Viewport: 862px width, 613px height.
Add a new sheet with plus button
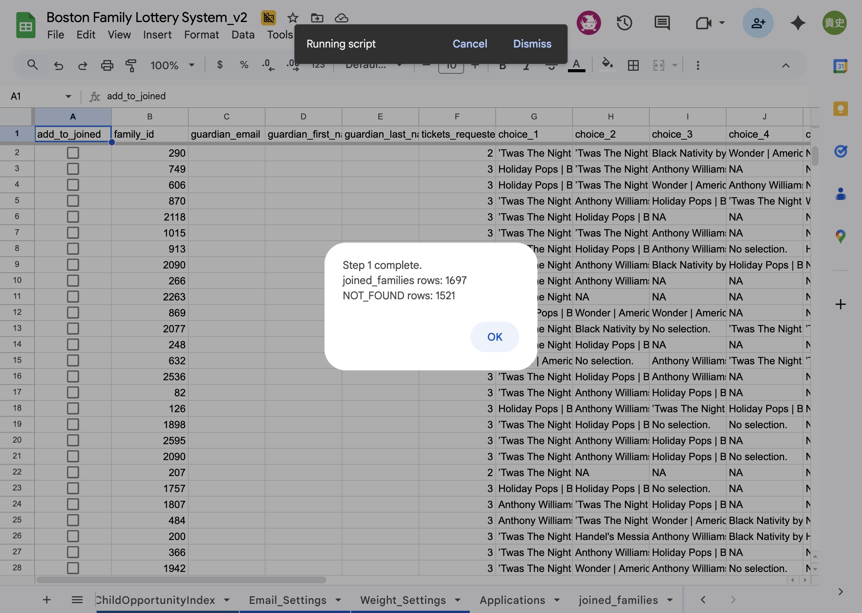tap(47, 600)
